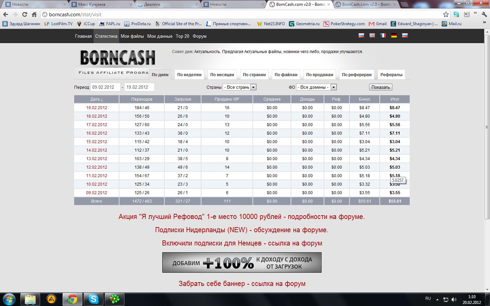The width and height of the screenshot is (490, 306).
Task: Open 'Мои данные' in the site menu
Action: pyautogui.click(x=160, y=36)
